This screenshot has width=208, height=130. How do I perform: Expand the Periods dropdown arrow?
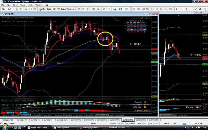click(x=123, y=9)
